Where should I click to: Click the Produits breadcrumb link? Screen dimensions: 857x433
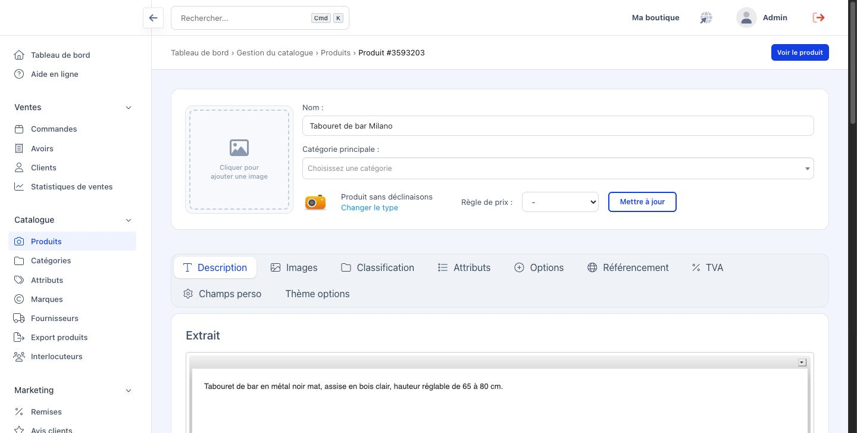(x=336, y=52)
